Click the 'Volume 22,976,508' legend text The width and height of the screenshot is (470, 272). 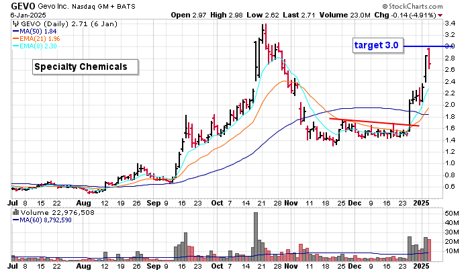pos(58,213)
